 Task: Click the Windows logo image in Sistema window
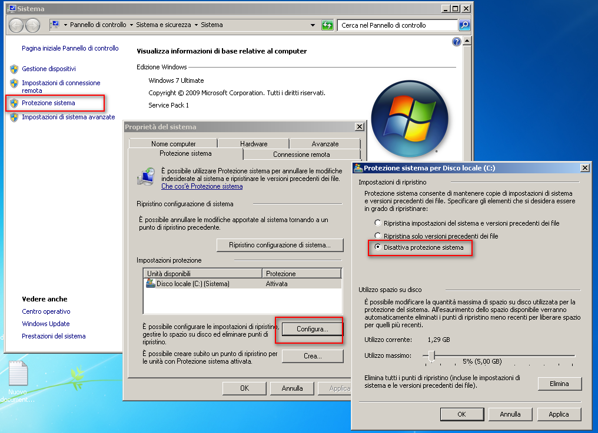[410, 119]
